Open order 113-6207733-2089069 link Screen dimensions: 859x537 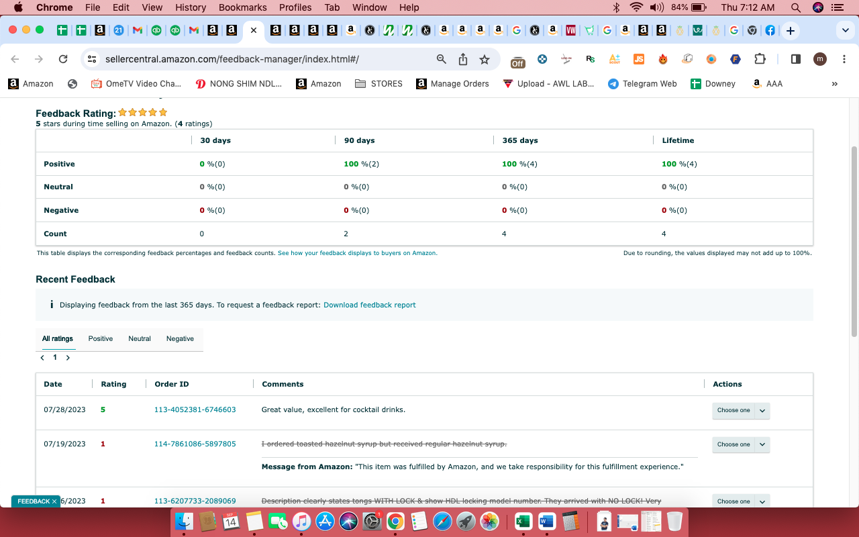(195, 501)
